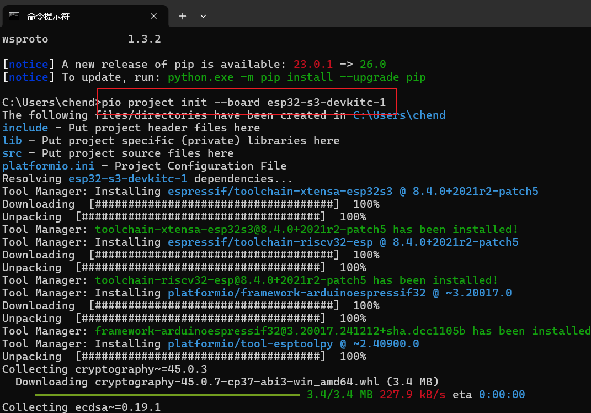Click 'Collecting ecdsa~=0.19.1' line
The width and height of the screenshot is (591, 413).
tap(82, 407)
